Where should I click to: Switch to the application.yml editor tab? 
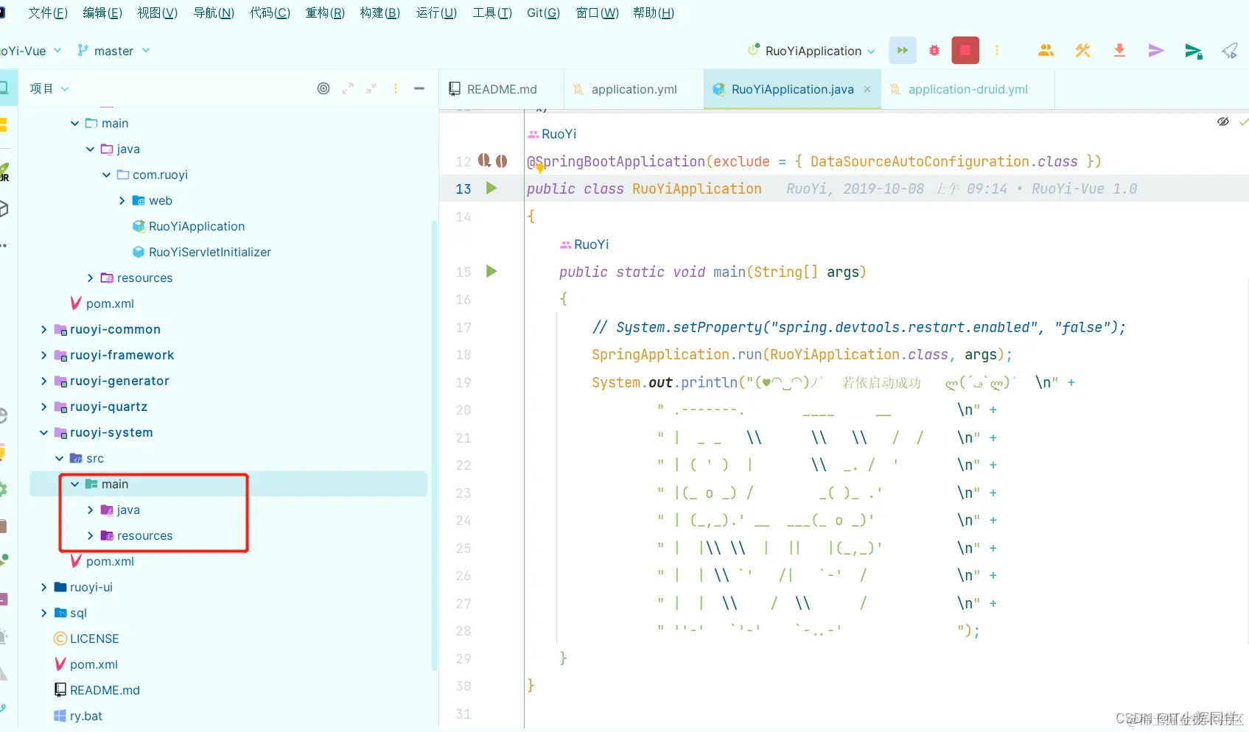(634, 89)
